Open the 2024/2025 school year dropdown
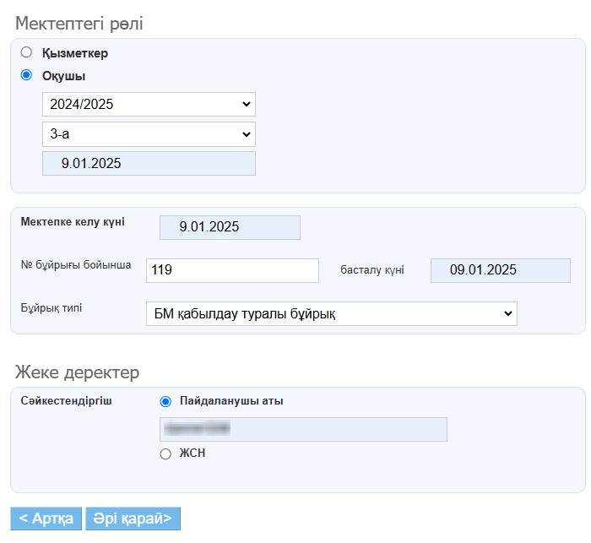The height and width of the screenshot is (543, 591). [149, 105]
